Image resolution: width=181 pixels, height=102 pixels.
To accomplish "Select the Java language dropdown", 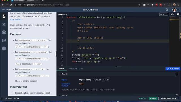I will [x=163, y=14].
